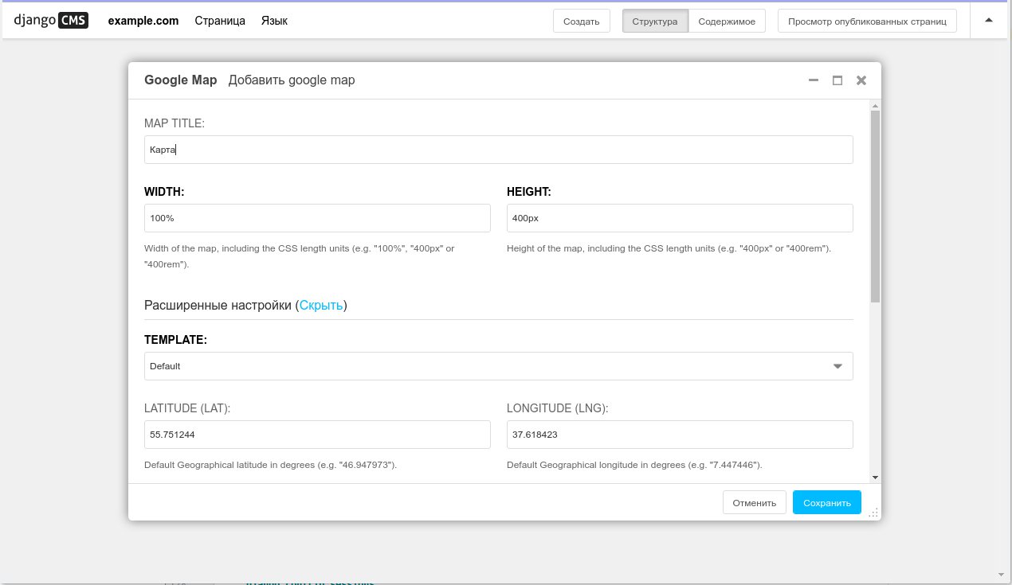The image size is (1012, 585).
Task: Hide advanced settings via Скрыть link
Action: click(321, 305)
